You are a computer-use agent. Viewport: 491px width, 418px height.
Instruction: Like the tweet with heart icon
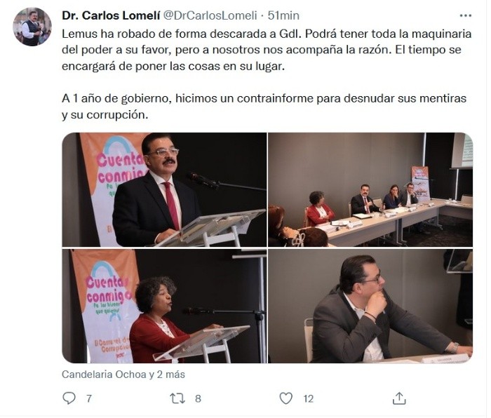pyautogui.click(x=285, y=398)
